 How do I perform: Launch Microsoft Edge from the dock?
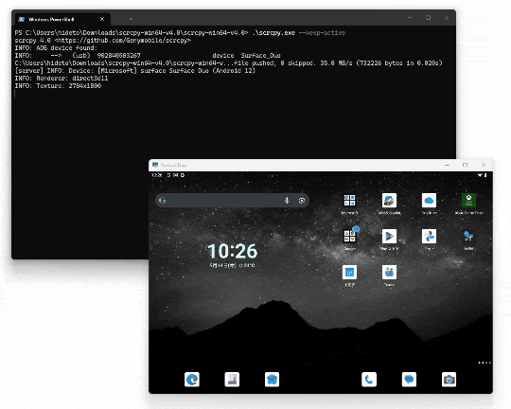(x=192, y=380)
